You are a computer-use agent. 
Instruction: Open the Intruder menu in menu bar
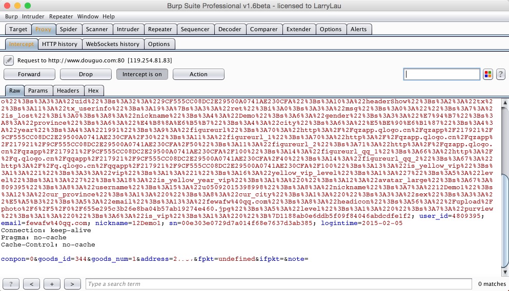(x=33, y=16)
